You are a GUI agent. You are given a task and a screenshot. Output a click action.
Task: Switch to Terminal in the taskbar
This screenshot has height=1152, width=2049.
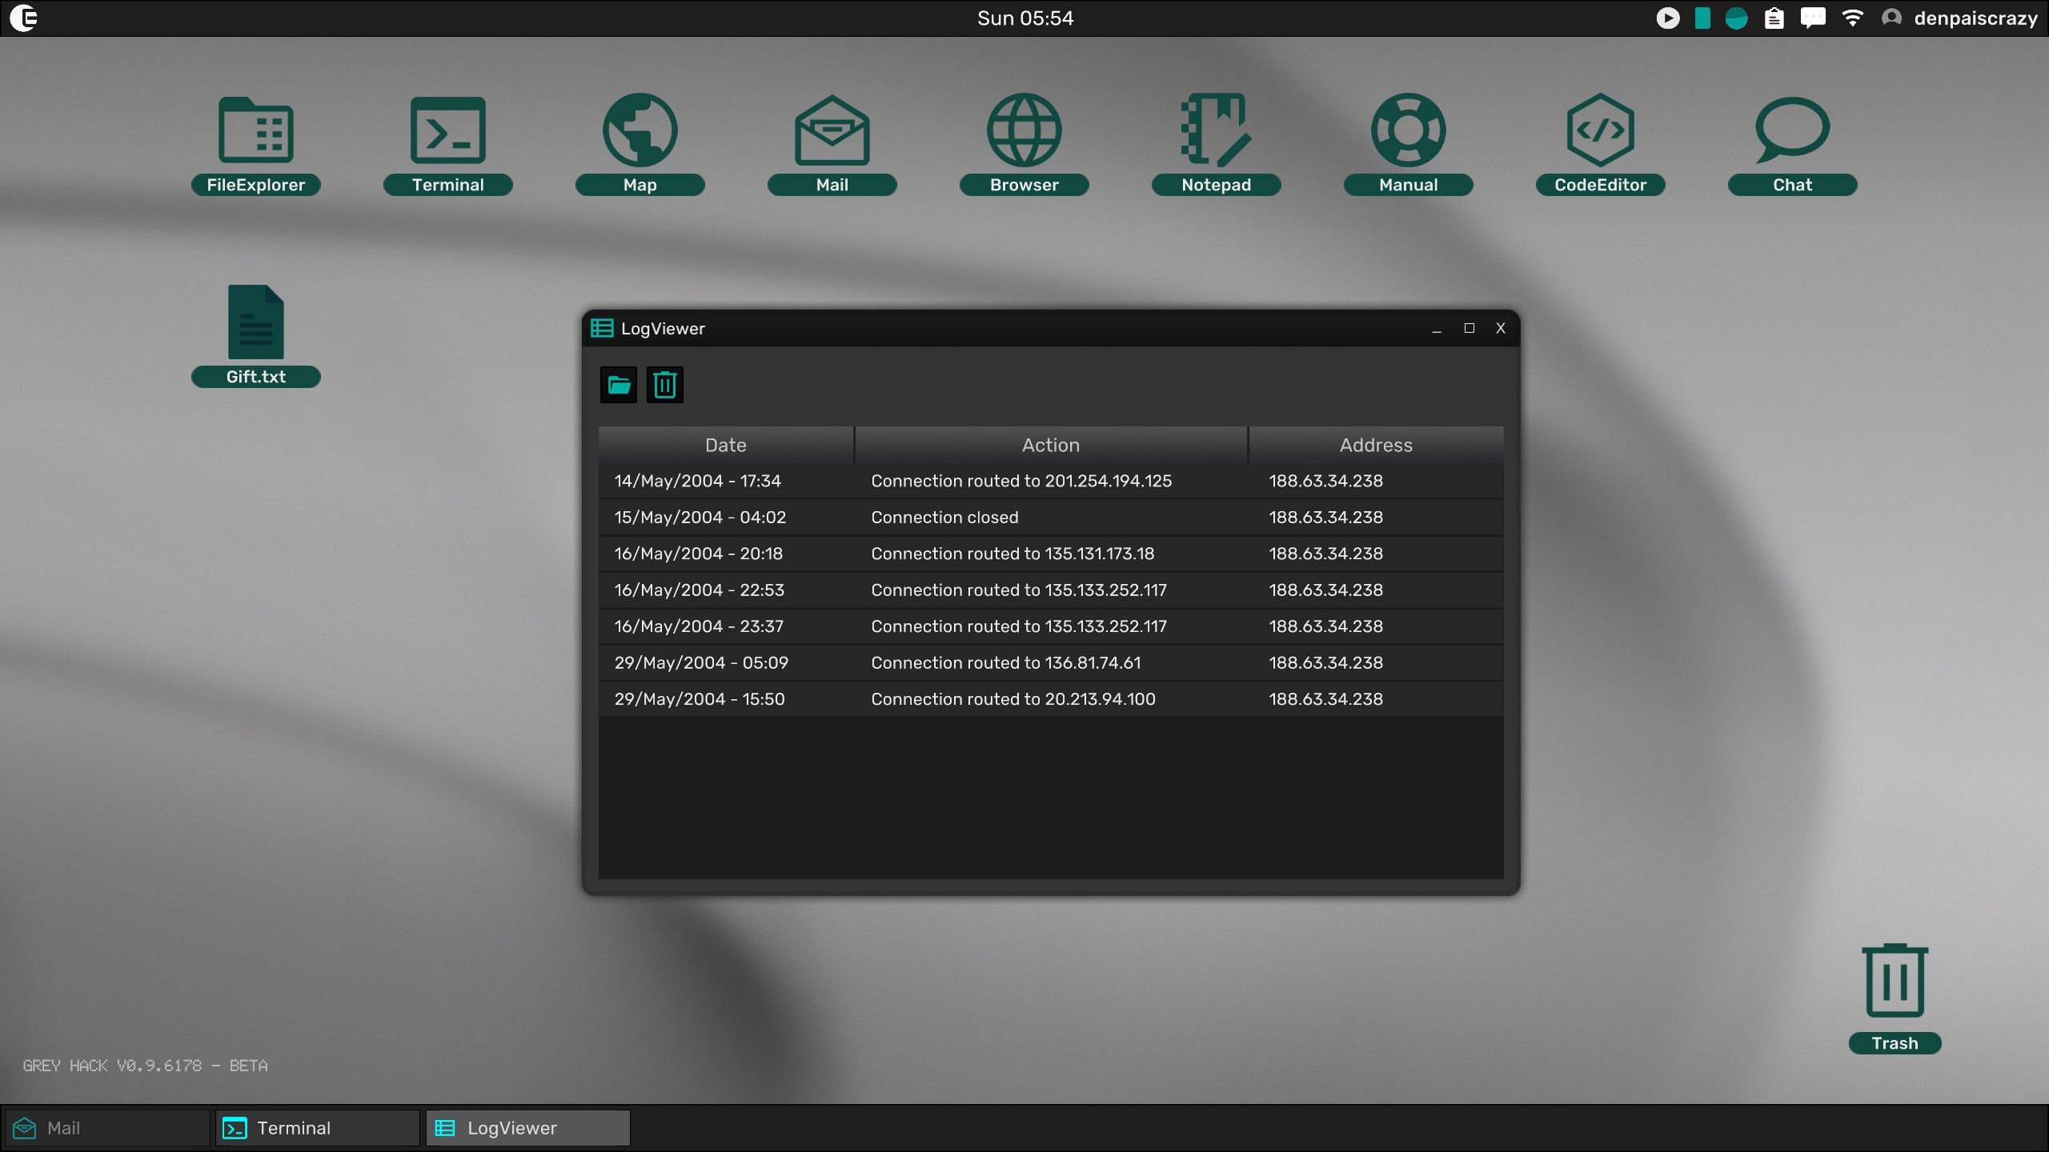317,1128
